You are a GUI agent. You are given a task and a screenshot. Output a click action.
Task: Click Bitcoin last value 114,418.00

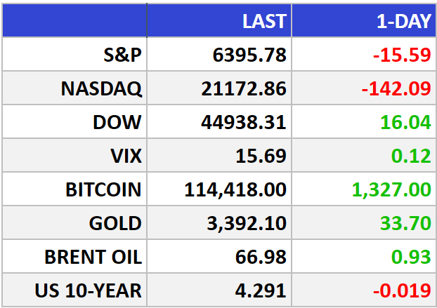235,189
